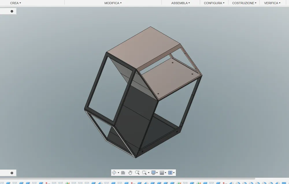Select the Zoom magnifier tool
289x184 pixels.
coord(137,172)
